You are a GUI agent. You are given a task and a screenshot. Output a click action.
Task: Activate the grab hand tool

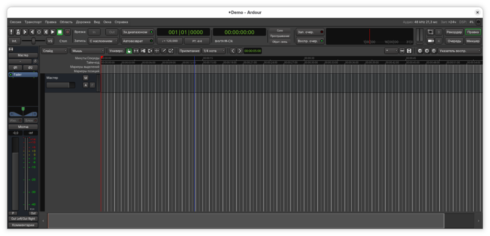pyautogui.click(x=129, y=51)
